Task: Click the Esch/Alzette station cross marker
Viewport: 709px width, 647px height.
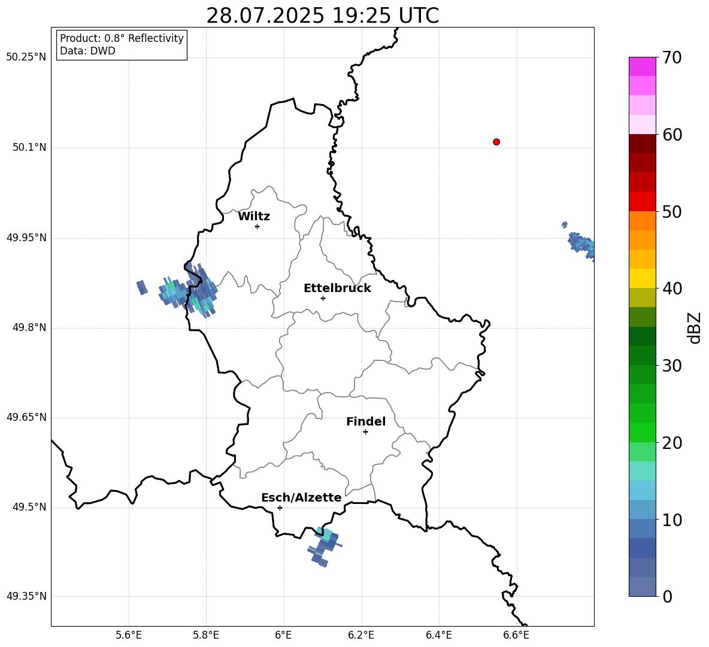Action: [280, 508]
